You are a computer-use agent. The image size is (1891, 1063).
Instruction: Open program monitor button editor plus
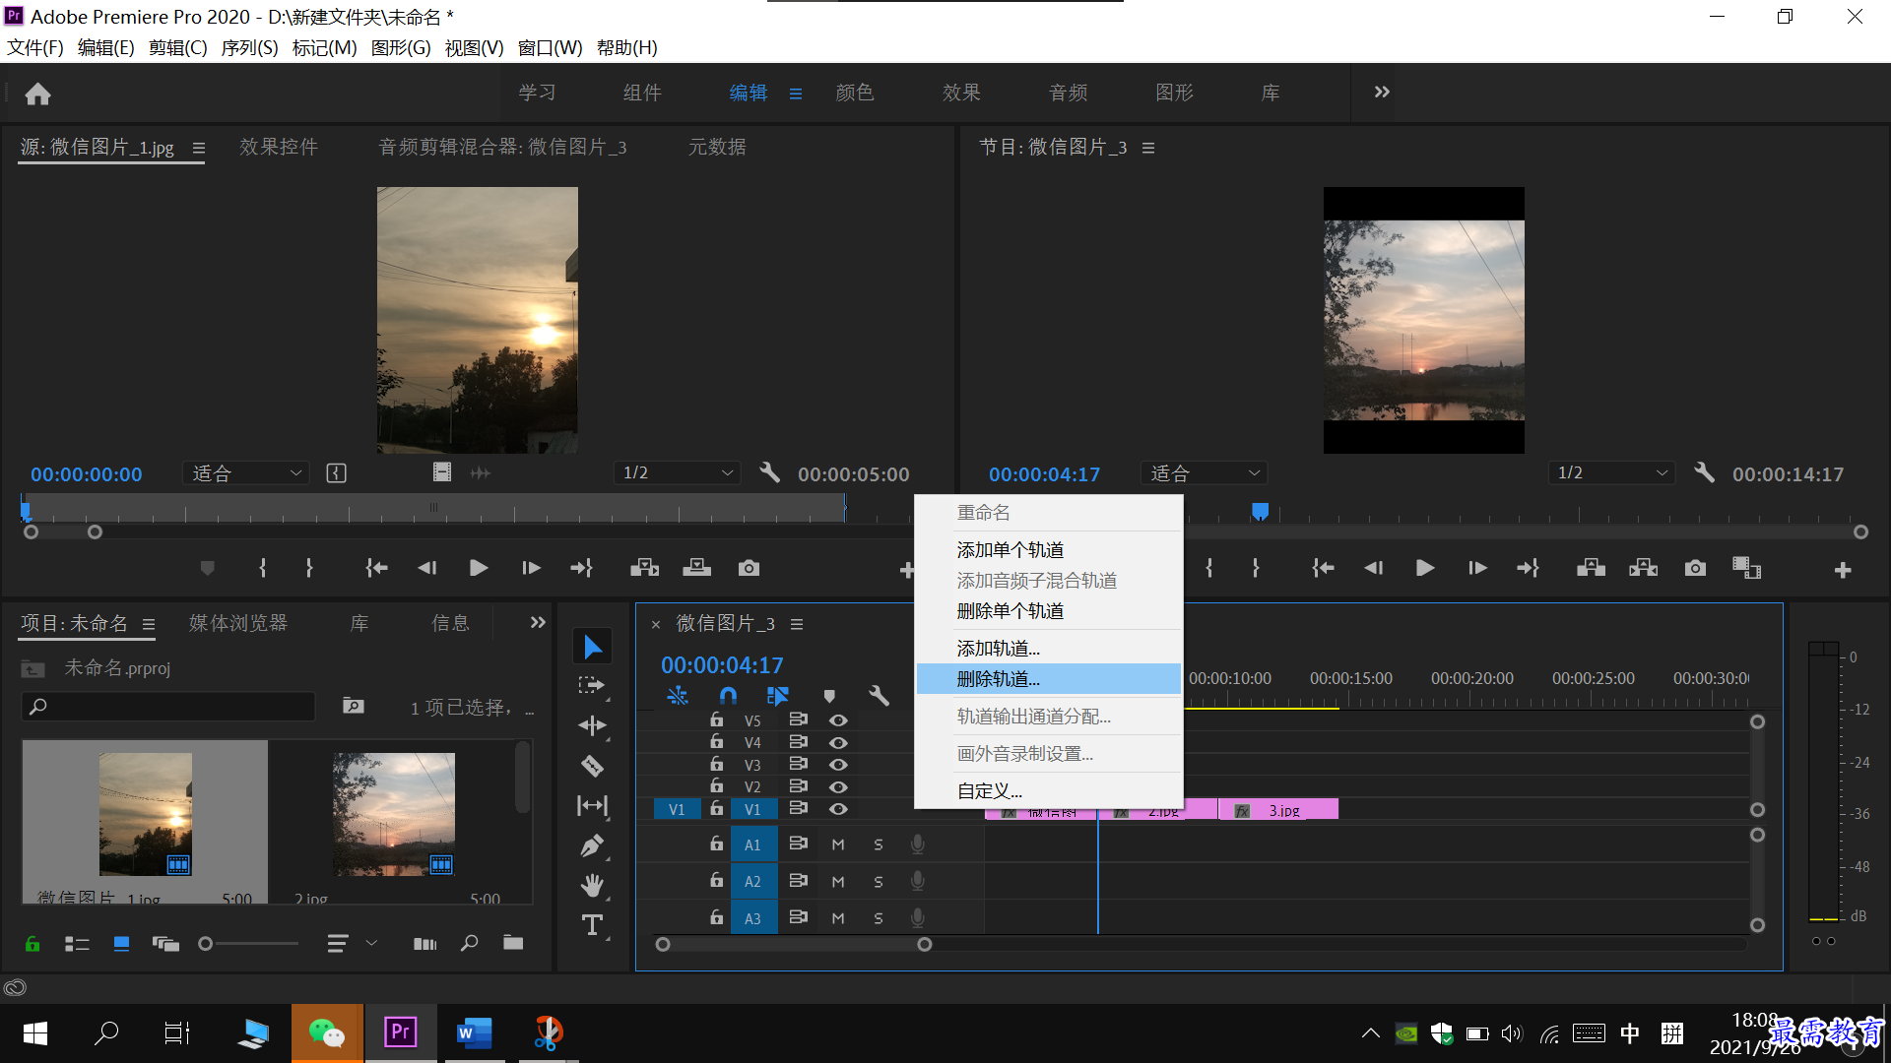point(1843,570)
